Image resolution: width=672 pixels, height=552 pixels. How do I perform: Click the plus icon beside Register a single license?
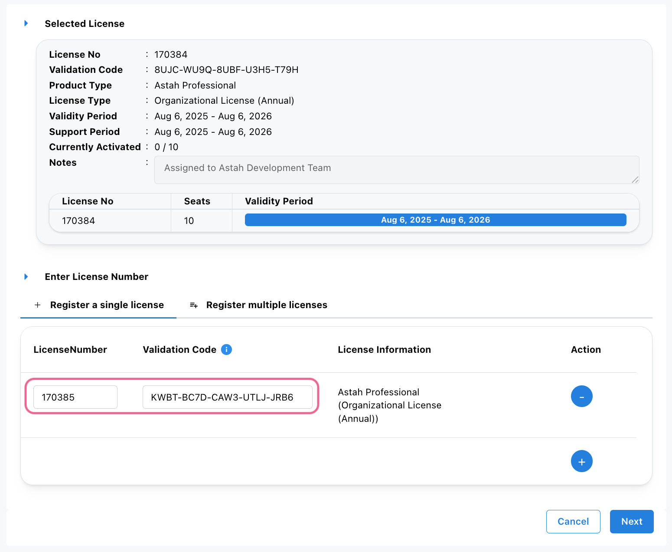click(x=38, y=305)
